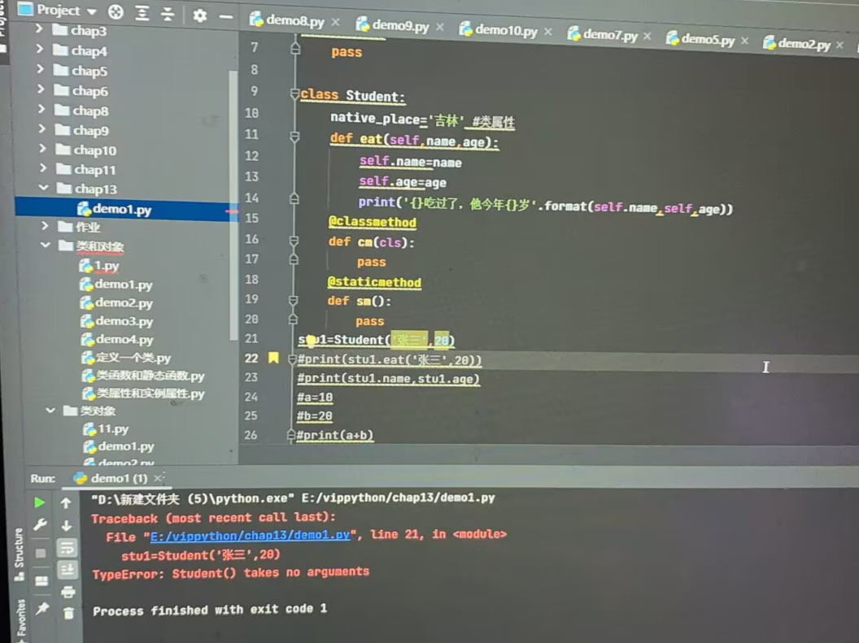Screen dimensions: 859x643
Task: Switch to the demo7.py editor tab
Action: 609,35
